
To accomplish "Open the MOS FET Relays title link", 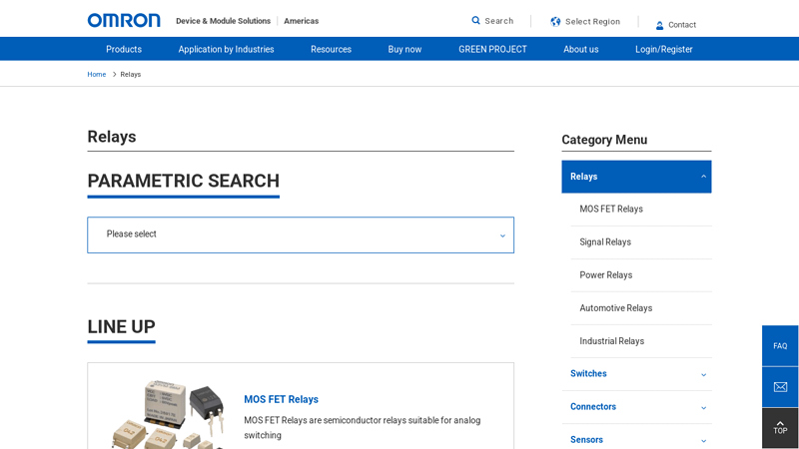I will [x=281, y=399].
